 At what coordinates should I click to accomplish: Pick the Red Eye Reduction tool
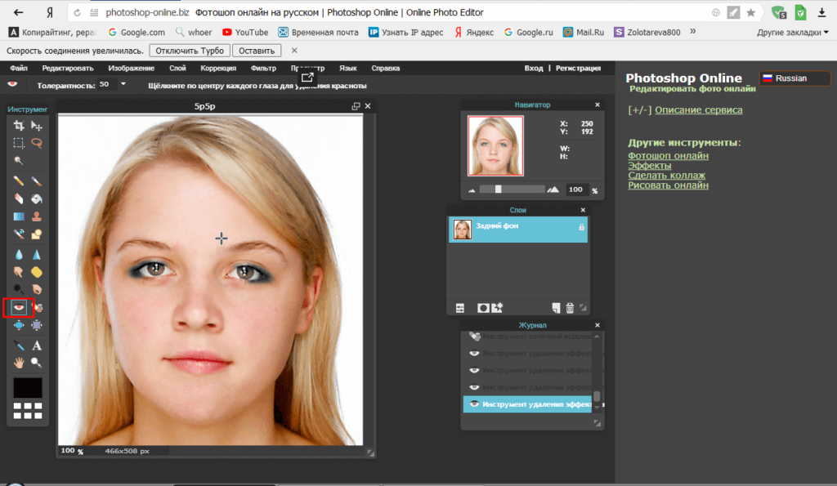(x=18, y=308)
